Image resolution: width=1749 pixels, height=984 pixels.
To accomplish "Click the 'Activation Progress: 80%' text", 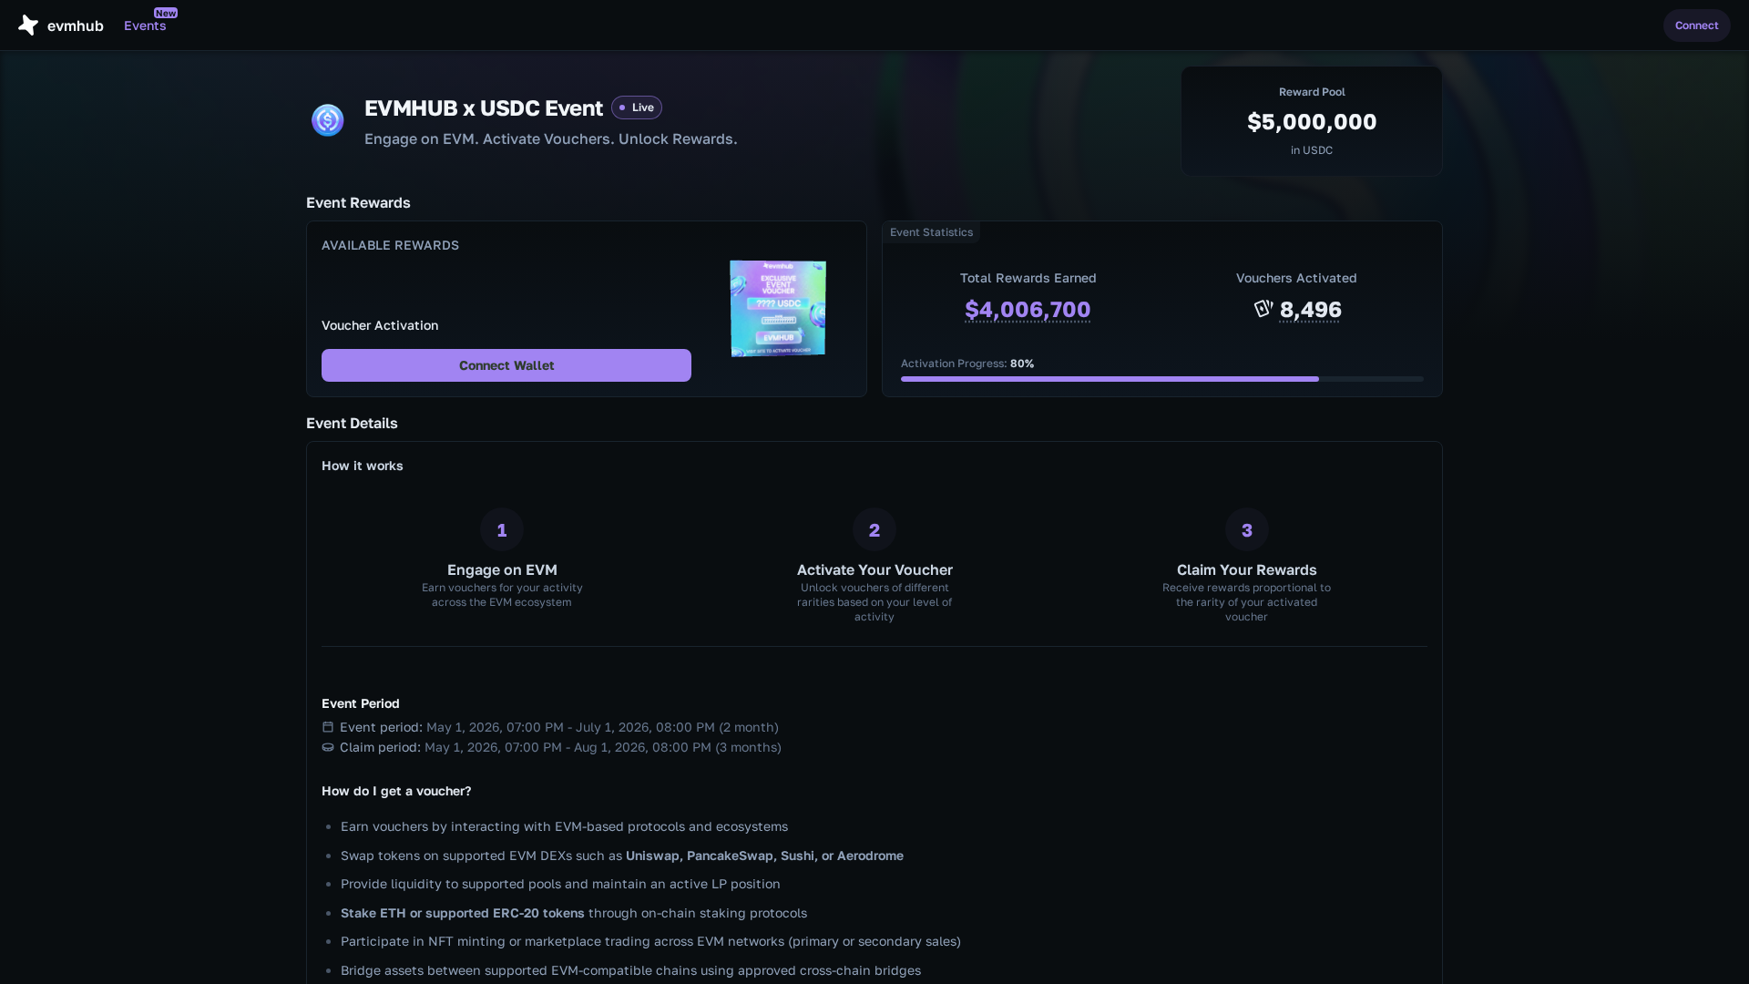I will click(x=967, y=364).
